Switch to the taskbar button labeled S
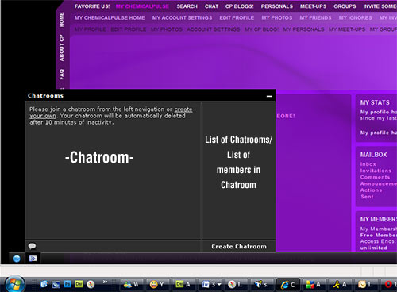Image resolution: width=397 pixels, height=292 pixels. pyautogui.click(x=261, y=285)
